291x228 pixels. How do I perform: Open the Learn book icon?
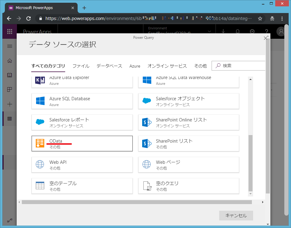click(10, 75)
